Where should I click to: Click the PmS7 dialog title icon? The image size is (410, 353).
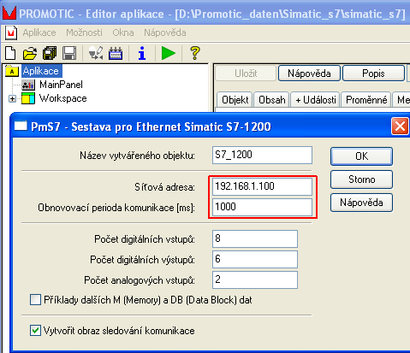(21, 126)
